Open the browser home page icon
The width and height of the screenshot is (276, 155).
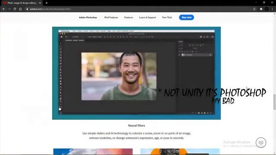pyautogui.click(x=20, y=9)
